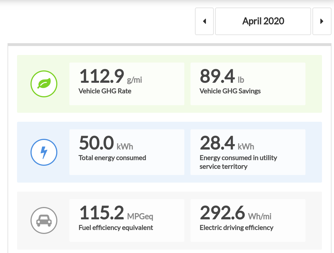Click the 292.6 Wh/mi value
This screenshot has height=253, width=334.
(222, 213)
